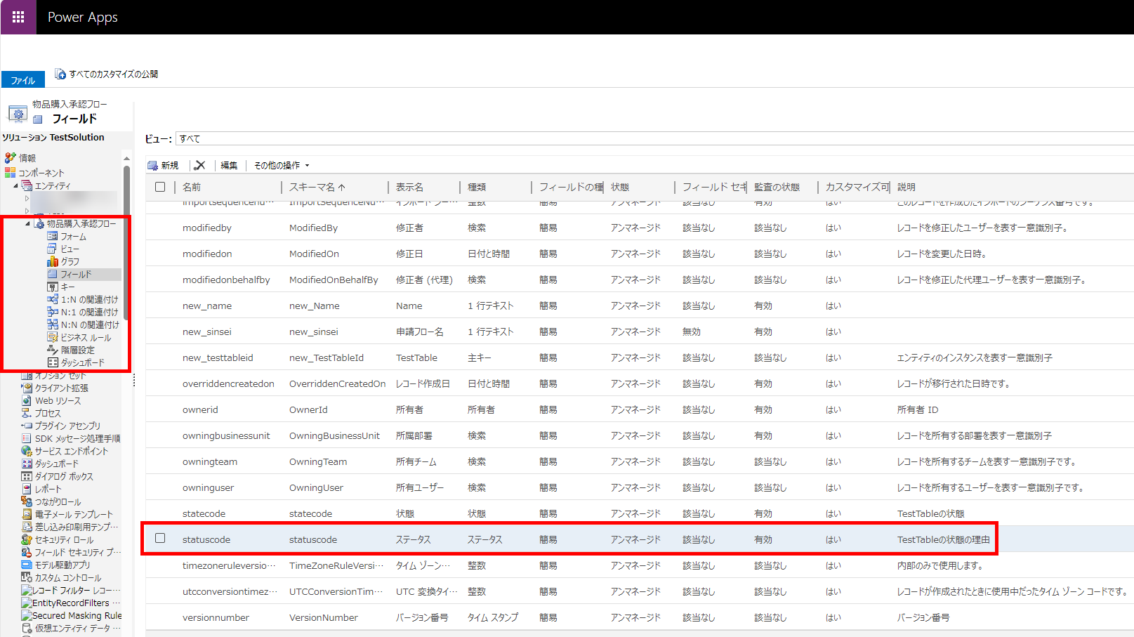Open the N:N の関連付け relationships icon
This screenshot has height=637, width=1134.
(52, 324)
